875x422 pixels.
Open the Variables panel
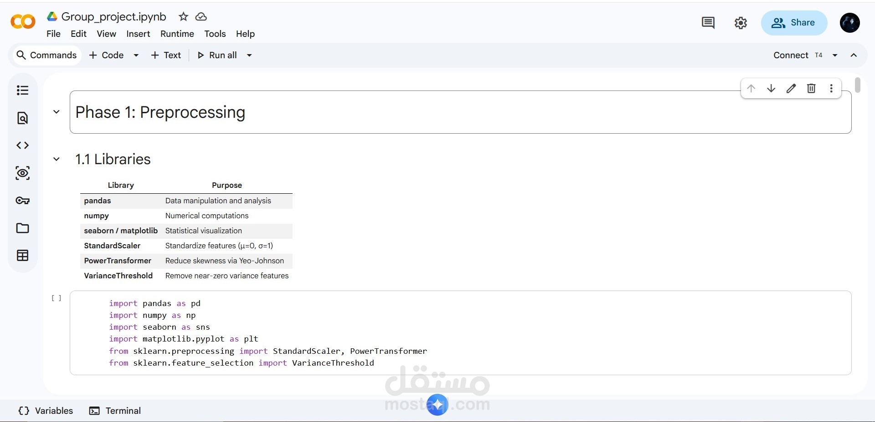click(46, 411)
